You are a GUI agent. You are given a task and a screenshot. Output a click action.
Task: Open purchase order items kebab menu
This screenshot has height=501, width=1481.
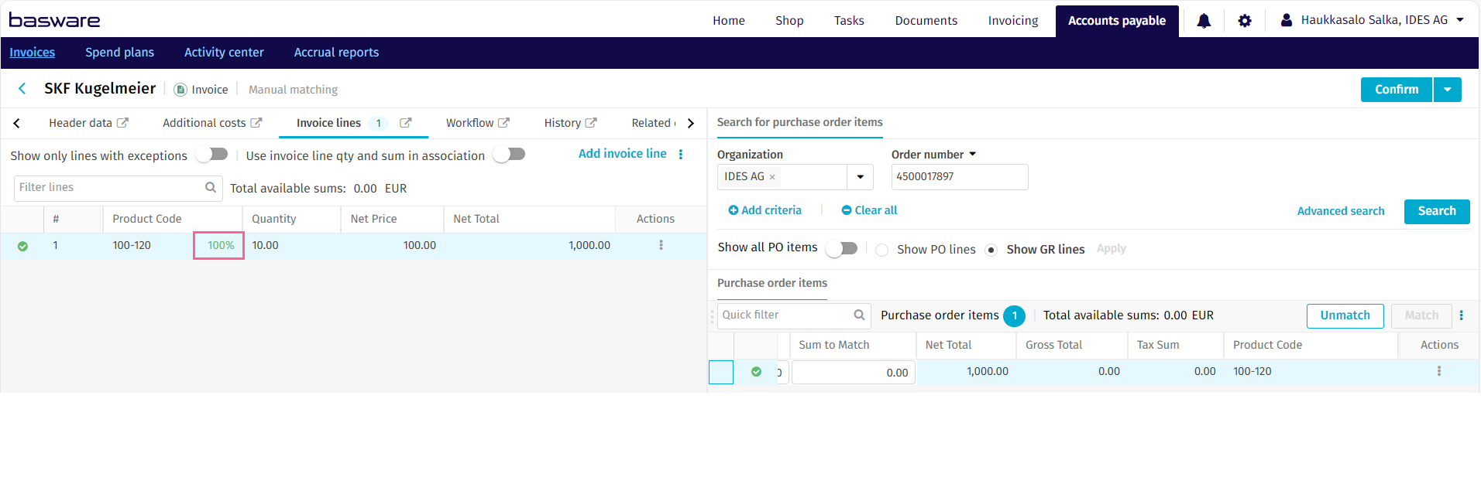point(1462,315)
